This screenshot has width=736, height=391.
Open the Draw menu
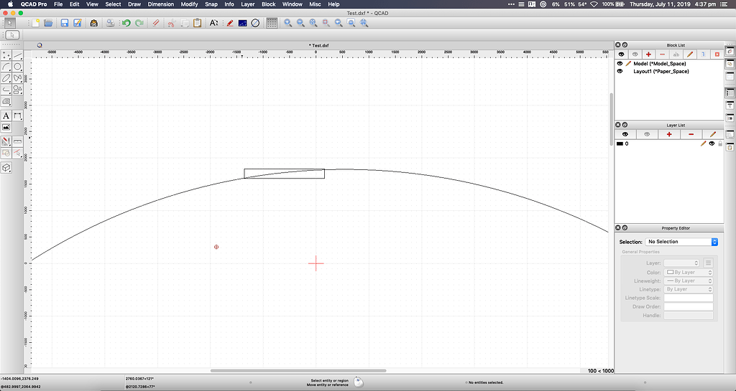(x=134, y=4)
